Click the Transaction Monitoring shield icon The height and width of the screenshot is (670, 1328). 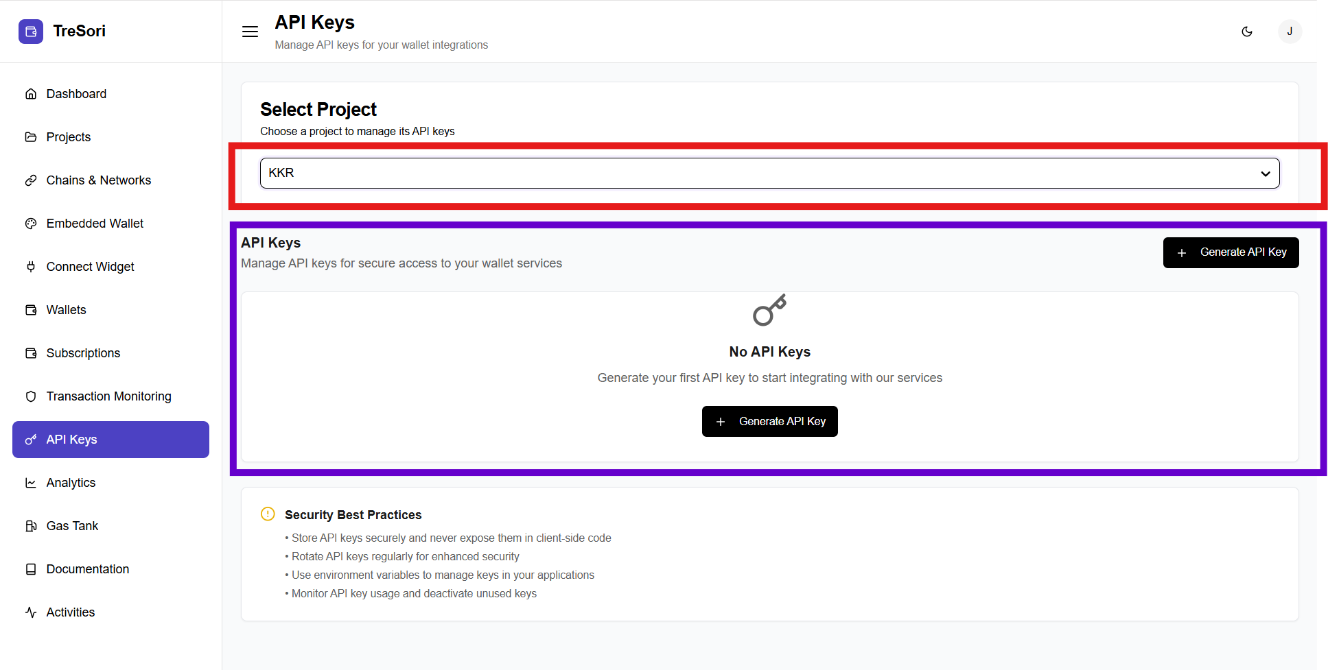(x=31, y=396)
